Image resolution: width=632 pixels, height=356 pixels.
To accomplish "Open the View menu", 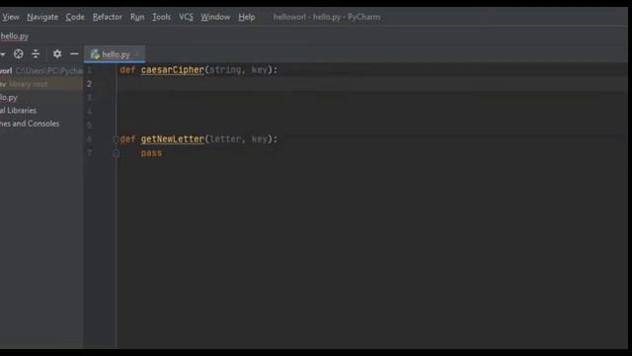I will click(x=11, y=17).
